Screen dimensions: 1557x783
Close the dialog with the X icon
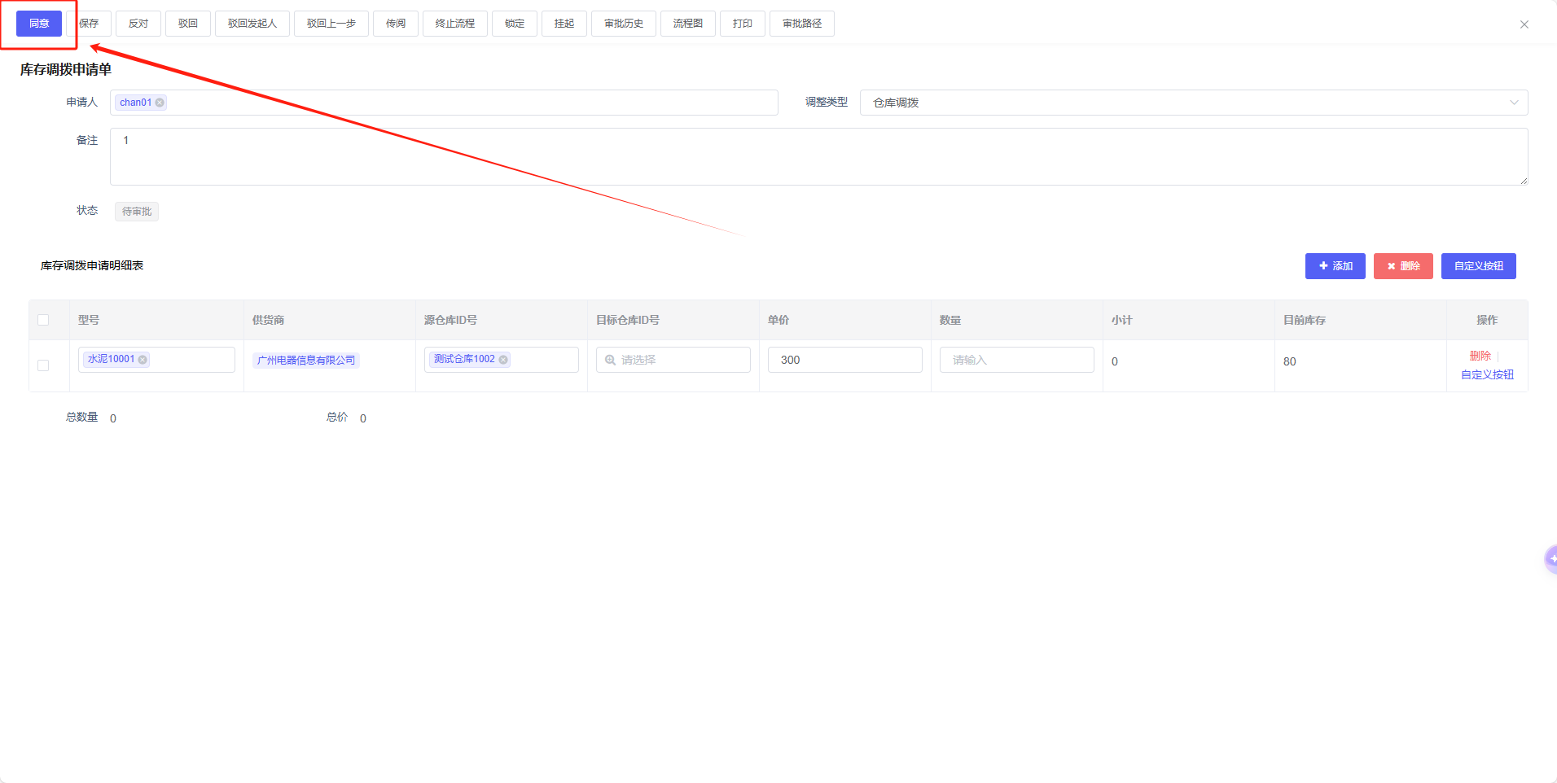(1524, 24)
